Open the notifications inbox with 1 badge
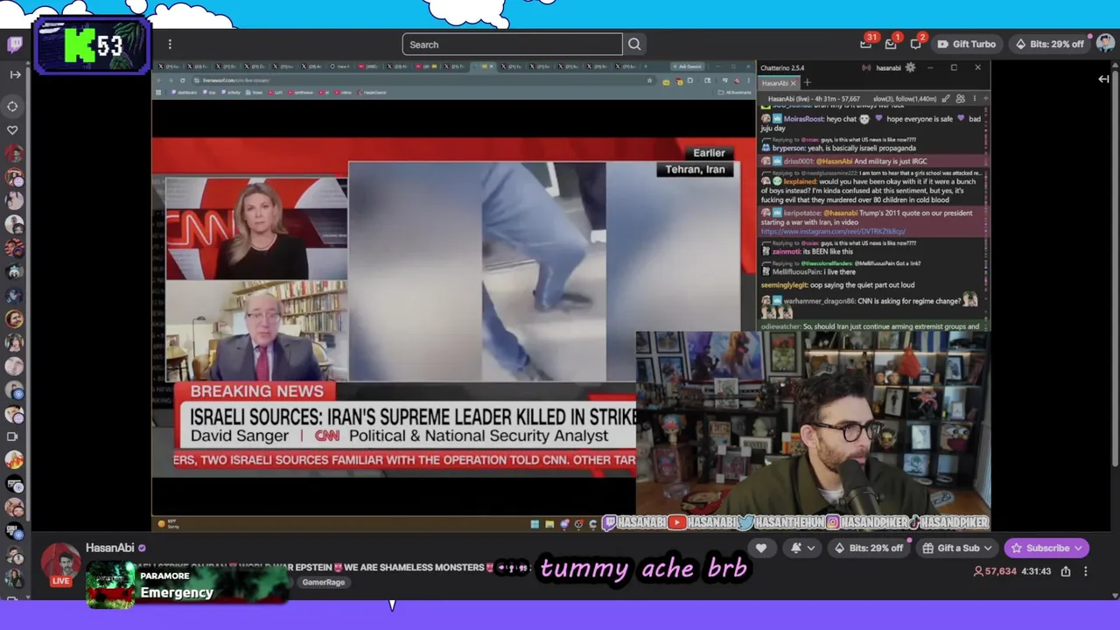1120x630 pixels. [892, 44]
